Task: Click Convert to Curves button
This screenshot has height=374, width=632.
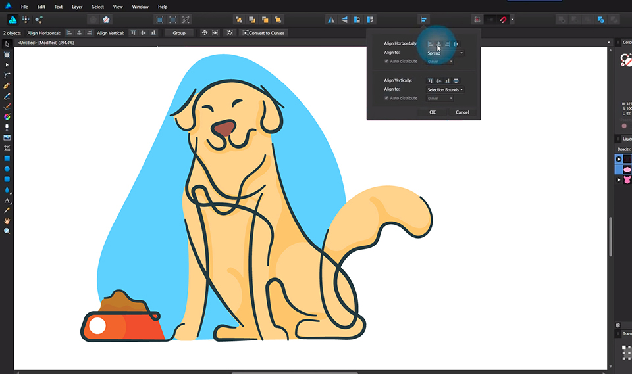Action: (x=263, y=33)
